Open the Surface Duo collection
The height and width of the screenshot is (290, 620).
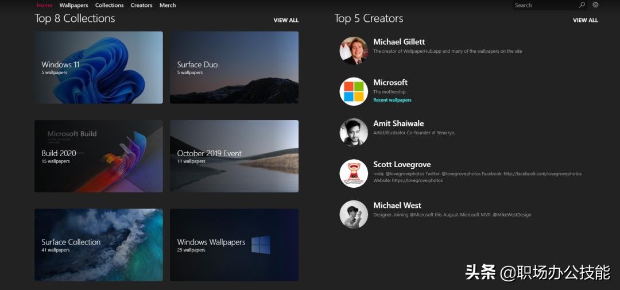[x=234, y=67]
